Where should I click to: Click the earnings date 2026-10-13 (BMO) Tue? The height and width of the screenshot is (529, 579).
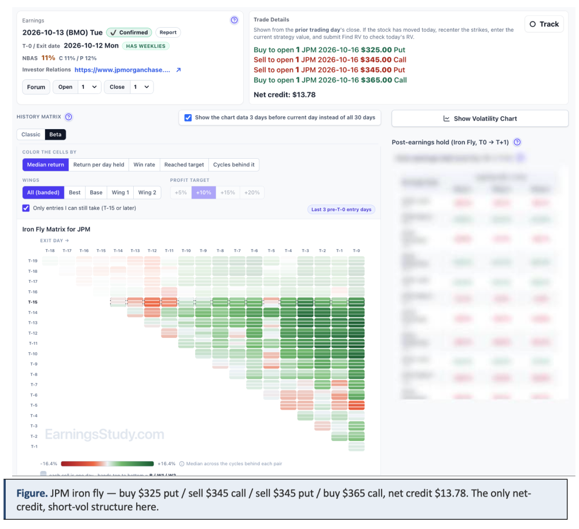(x=63, y=32)
